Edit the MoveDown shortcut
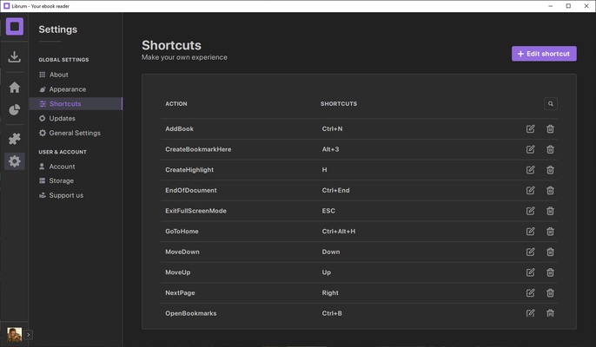The image size is (596, 347). [x=530, y=252]
